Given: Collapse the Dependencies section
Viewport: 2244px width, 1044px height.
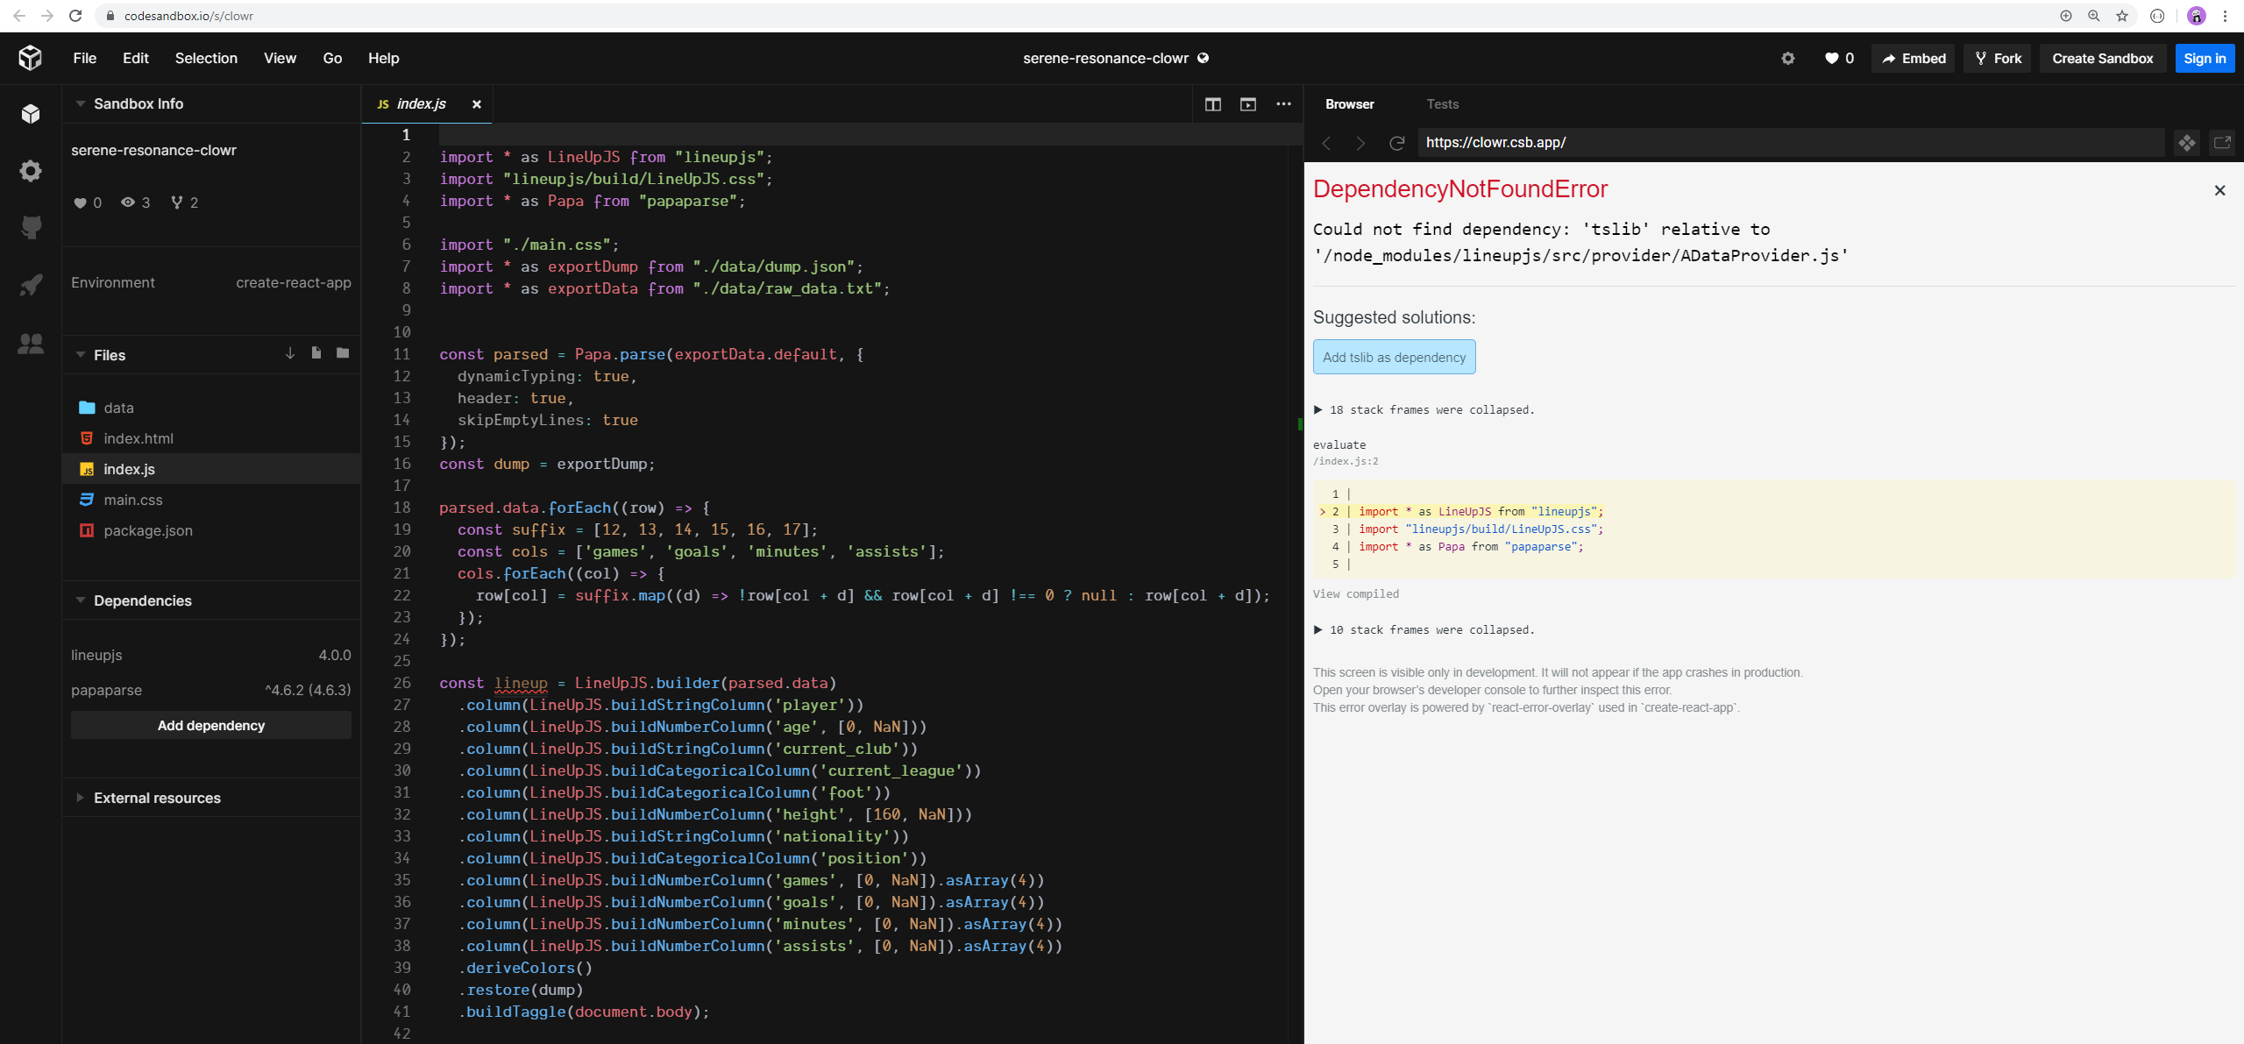Looking at the screenshot, I should pyautogui.click(x=80, y=600).
